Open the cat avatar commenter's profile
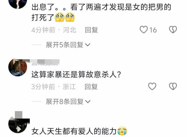187x137 pixels. click(18, 67)
